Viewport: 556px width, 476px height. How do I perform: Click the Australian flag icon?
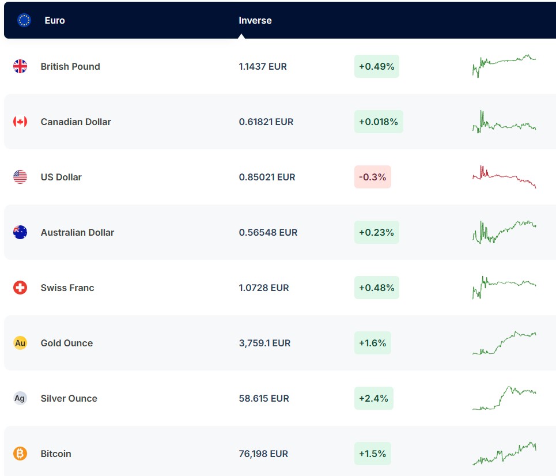(20, 232)
